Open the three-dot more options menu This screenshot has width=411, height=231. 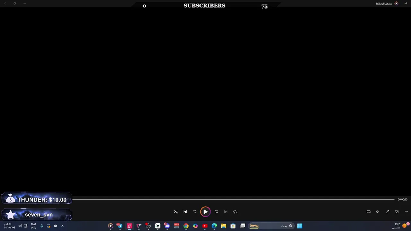(406, 212)
